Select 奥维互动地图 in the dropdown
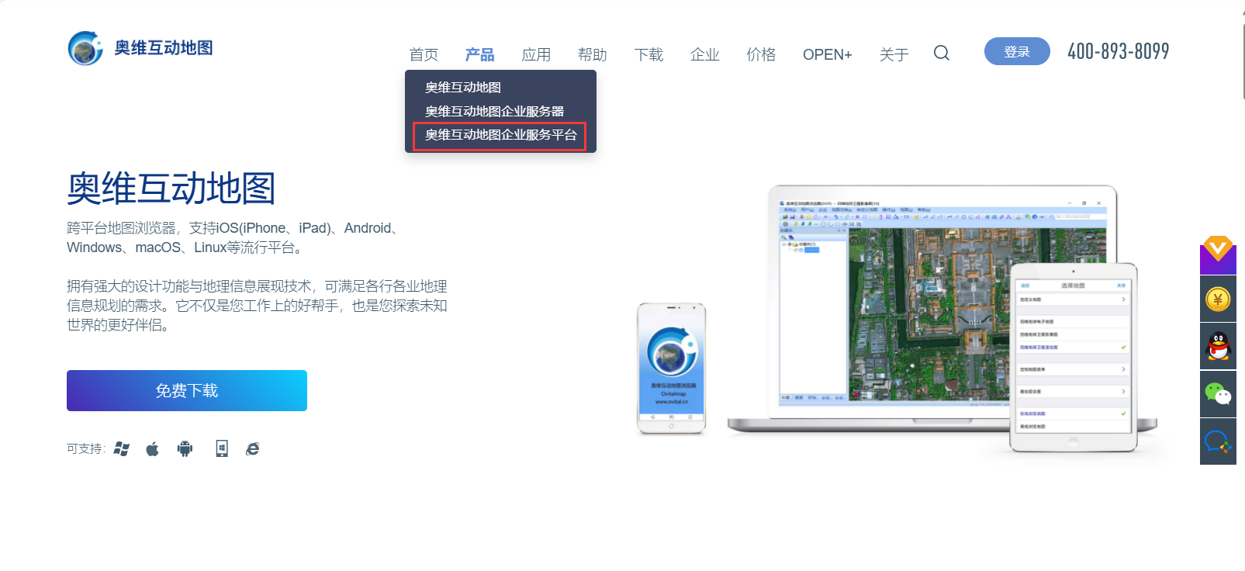Viewport: 1245px width, 571px height. [463, 88]
